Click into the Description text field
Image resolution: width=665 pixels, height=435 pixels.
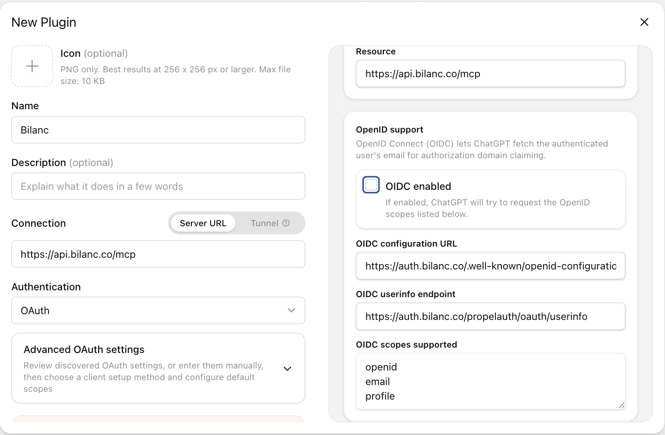pos(158,186)
